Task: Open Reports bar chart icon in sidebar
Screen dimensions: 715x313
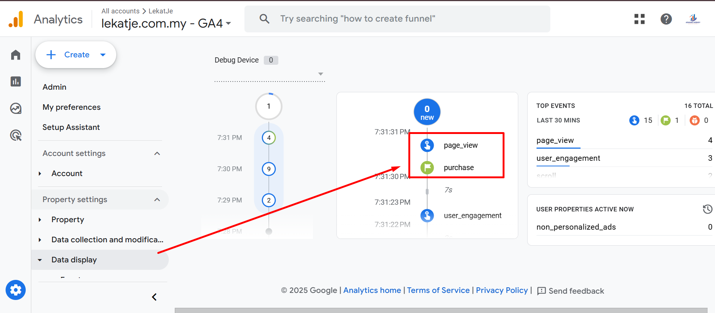Action: point(16,82)
